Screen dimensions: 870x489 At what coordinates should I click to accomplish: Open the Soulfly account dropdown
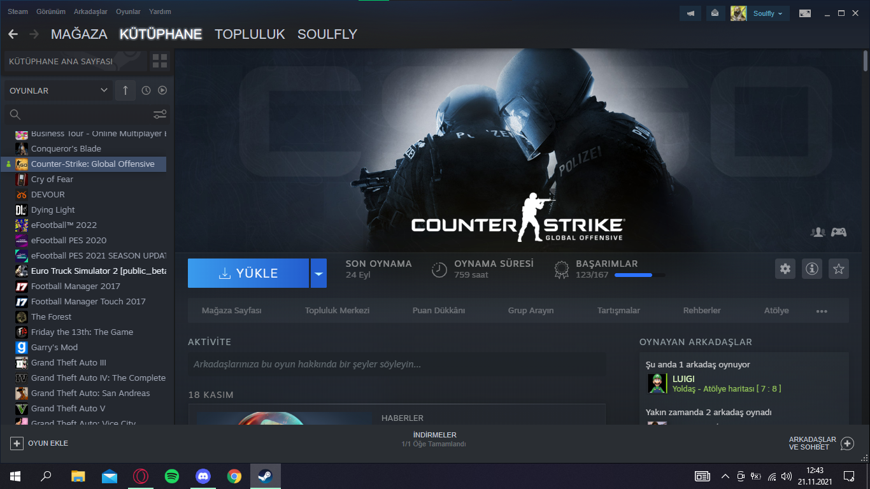click(x=769, y=13)
